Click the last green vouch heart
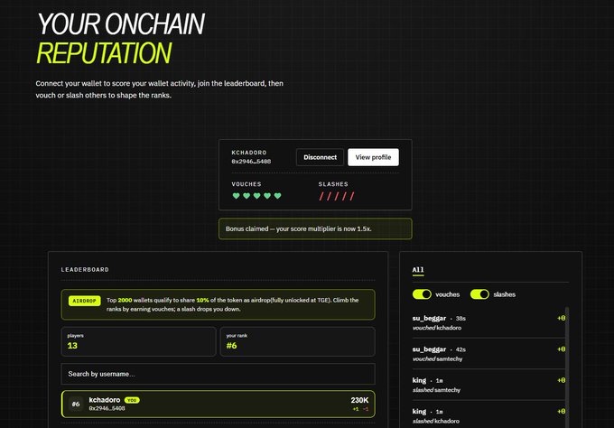Screen dimensions: 614x428 pos(277,196)
